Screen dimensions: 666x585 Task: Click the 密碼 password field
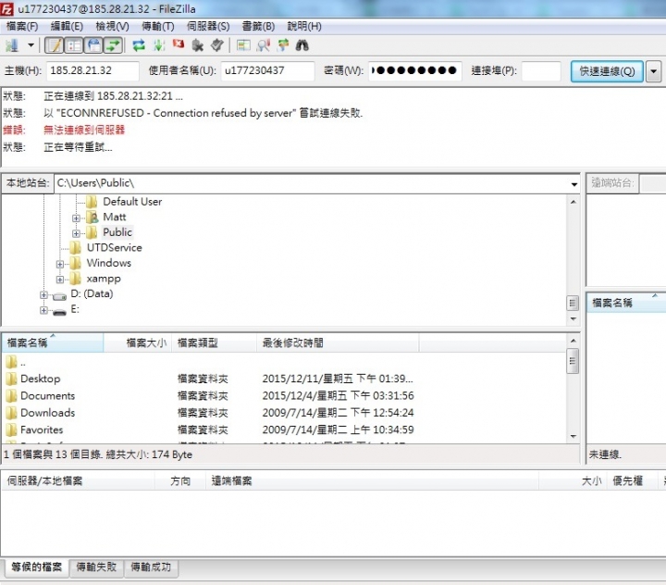[x=414, y=70]
